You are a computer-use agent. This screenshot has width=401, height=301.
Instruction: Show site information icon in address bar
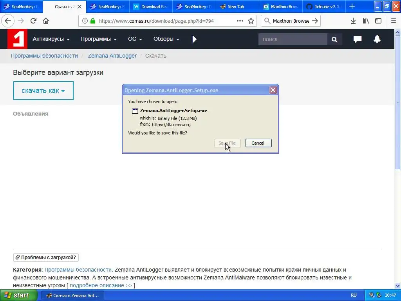pos(85,21)
